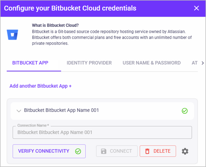Click green status checkmark on app header row
The width and height of the screenshot is (206, 167).
point(185,111)
